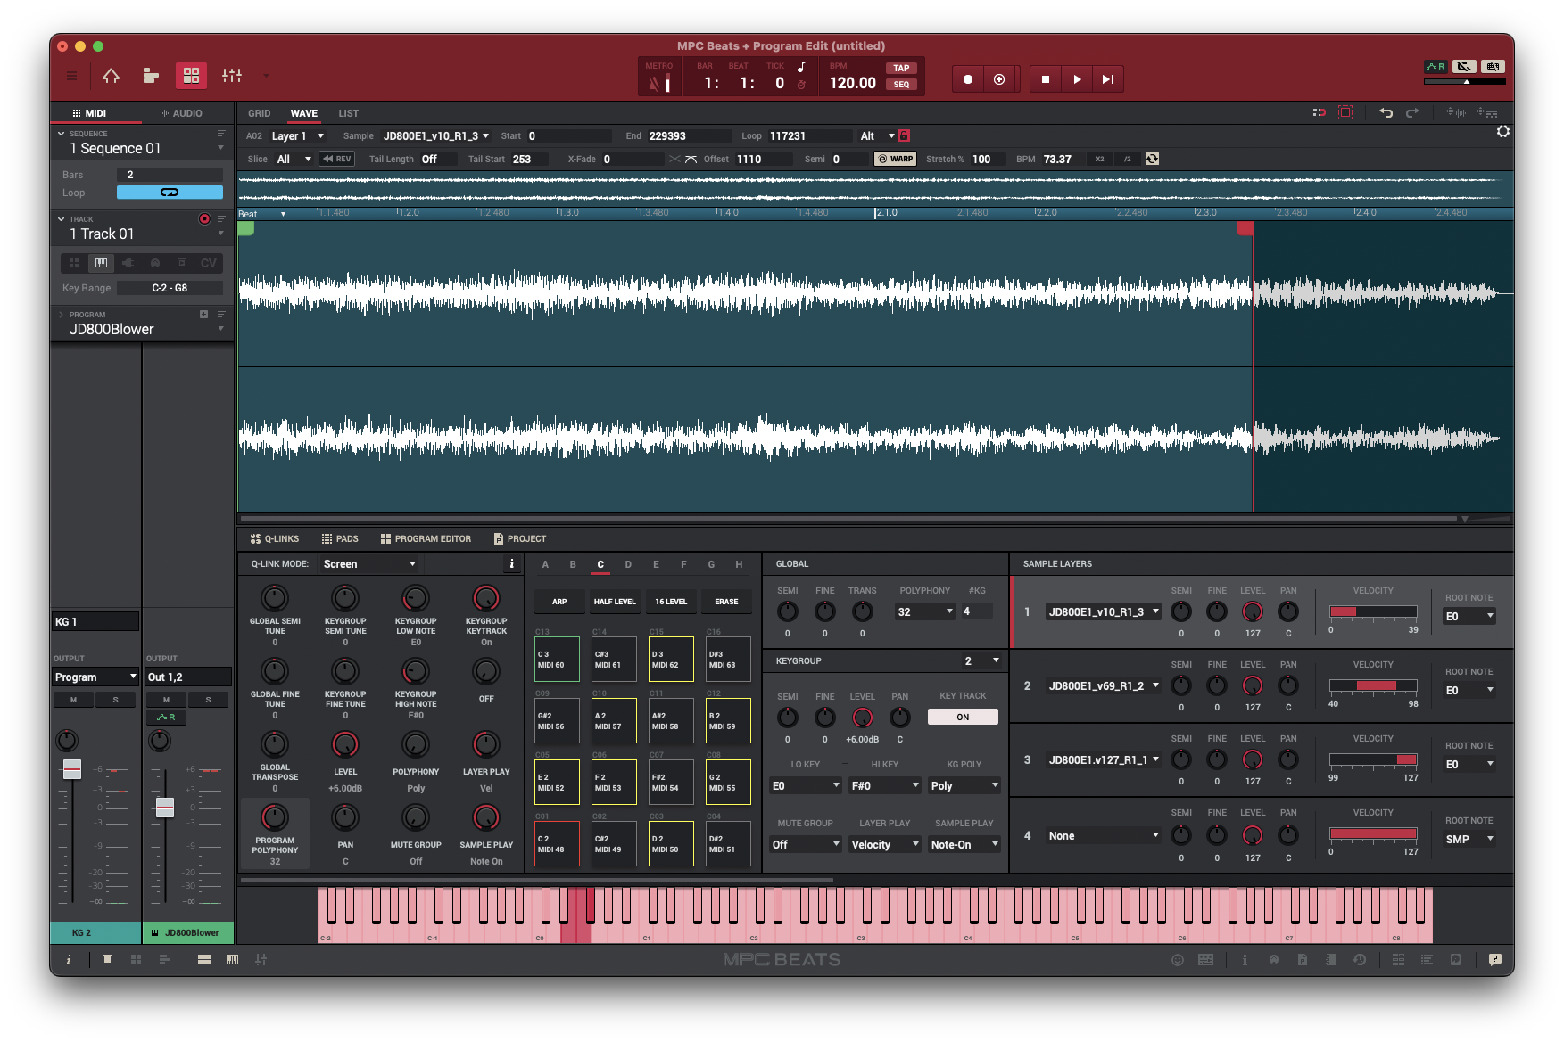Click the TAP tempo button
Viewport: 1564px width, 1042px height.
click(901, 68)
